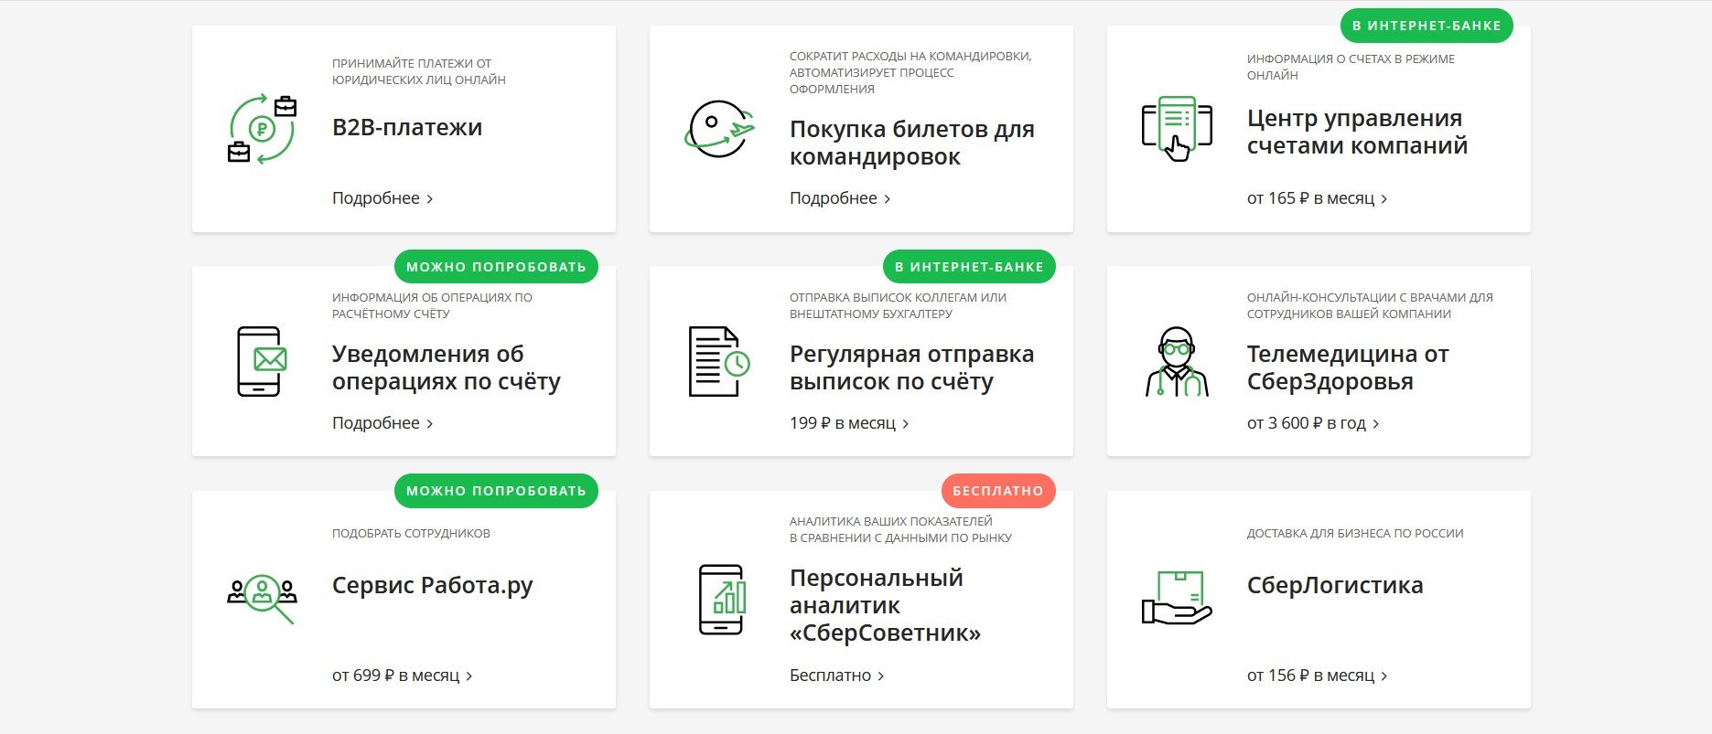Click В интернет-банке badge above Центр управления
Image resolution: width=1712 pixels, height=734 pixels.
pyautogui.click(x=1426, y=26)
